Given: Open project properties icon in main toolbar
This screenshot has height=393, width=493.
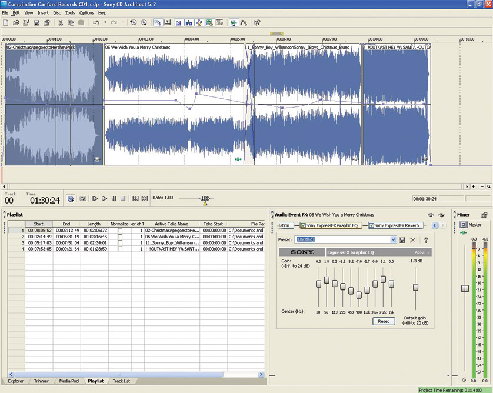Looking at the screenshot, I should (47, 22).
